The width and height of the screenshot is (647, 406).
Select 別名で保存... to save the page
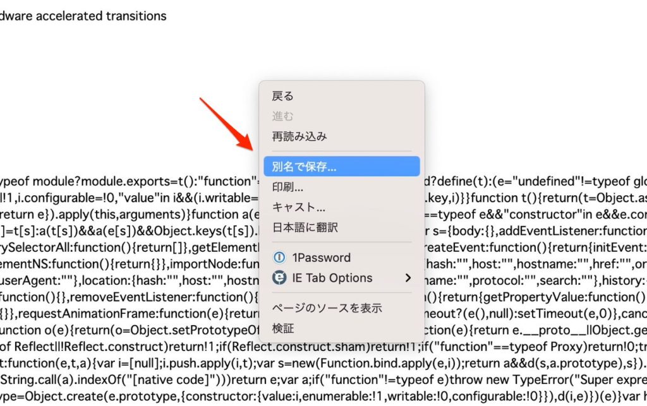point(305,167)
